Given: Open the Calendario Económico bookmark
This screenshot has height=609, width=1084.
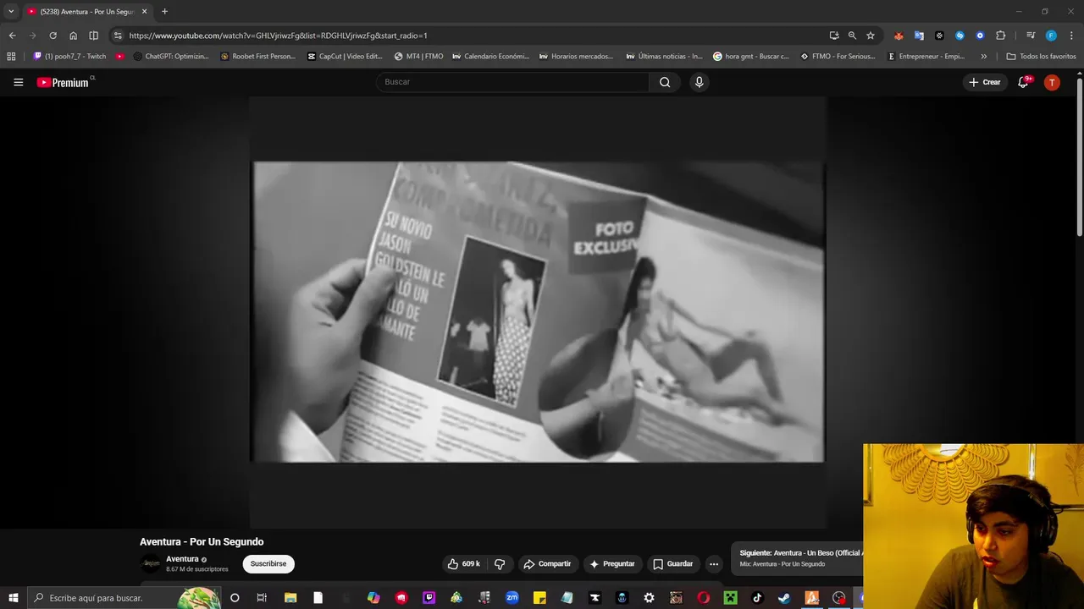Looking at the screenshot, I should (490, 57).
